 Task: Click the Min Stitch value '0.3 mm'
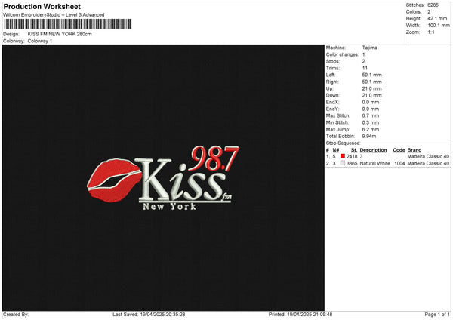pos(371,122)
